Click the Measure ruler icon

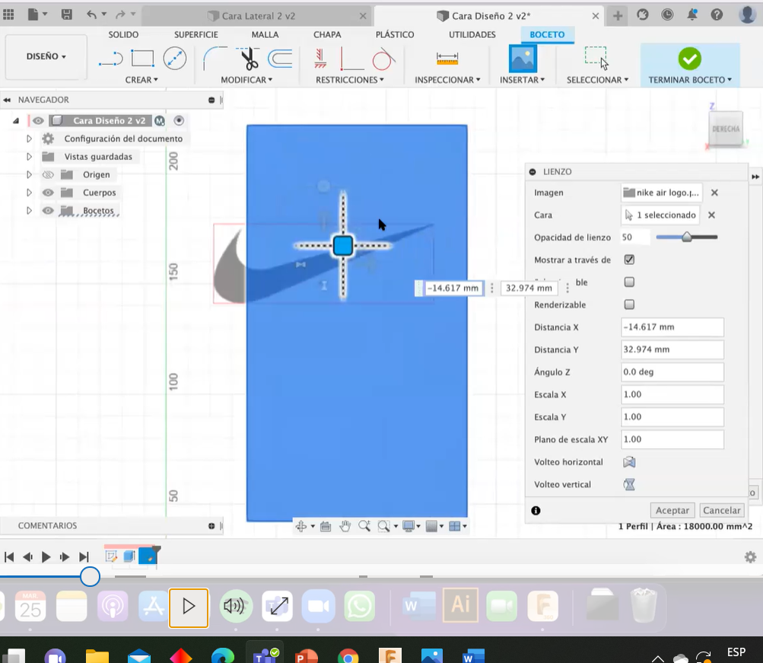click(447, 59)
